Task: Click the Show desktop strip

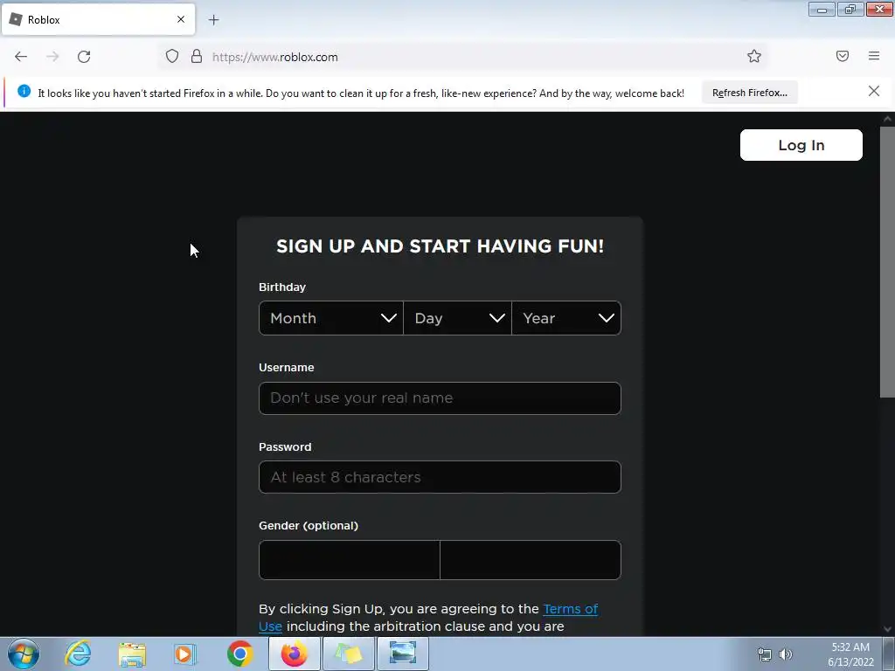Action: [x=889, y=654]
